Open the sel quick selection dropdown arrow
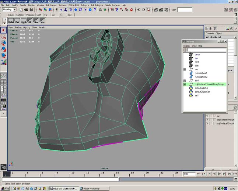The width and height of the screenshot is (238, 191). (x=176, y=10)
